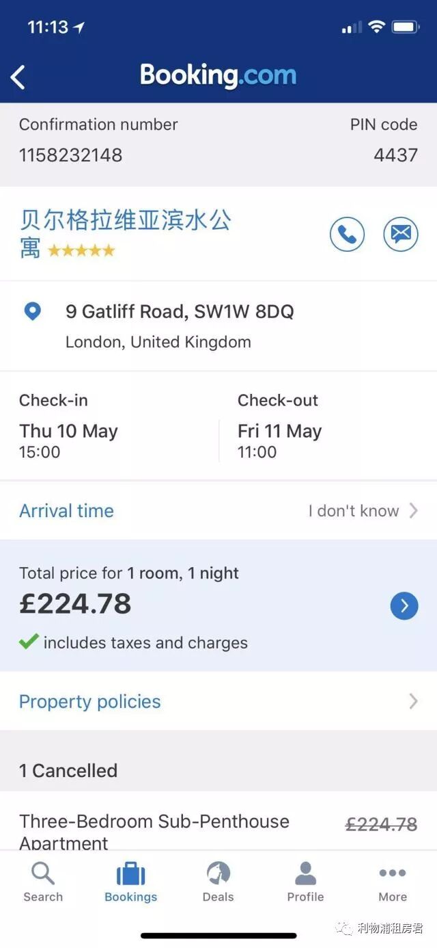Tap the blue map pin icon
This screenshot has height=948, width=437.
32,312
